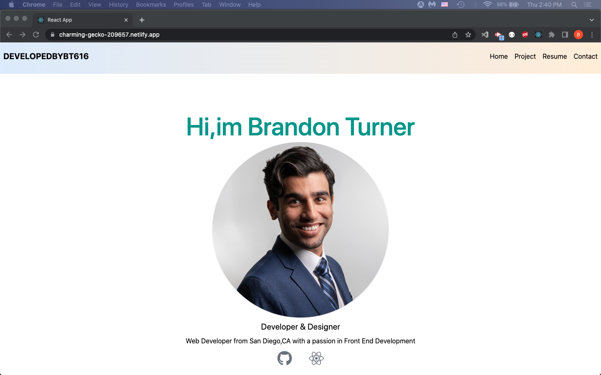Open the Bookmarks menu
Screen dimensions: 601x375
click(x=151, y=5)
